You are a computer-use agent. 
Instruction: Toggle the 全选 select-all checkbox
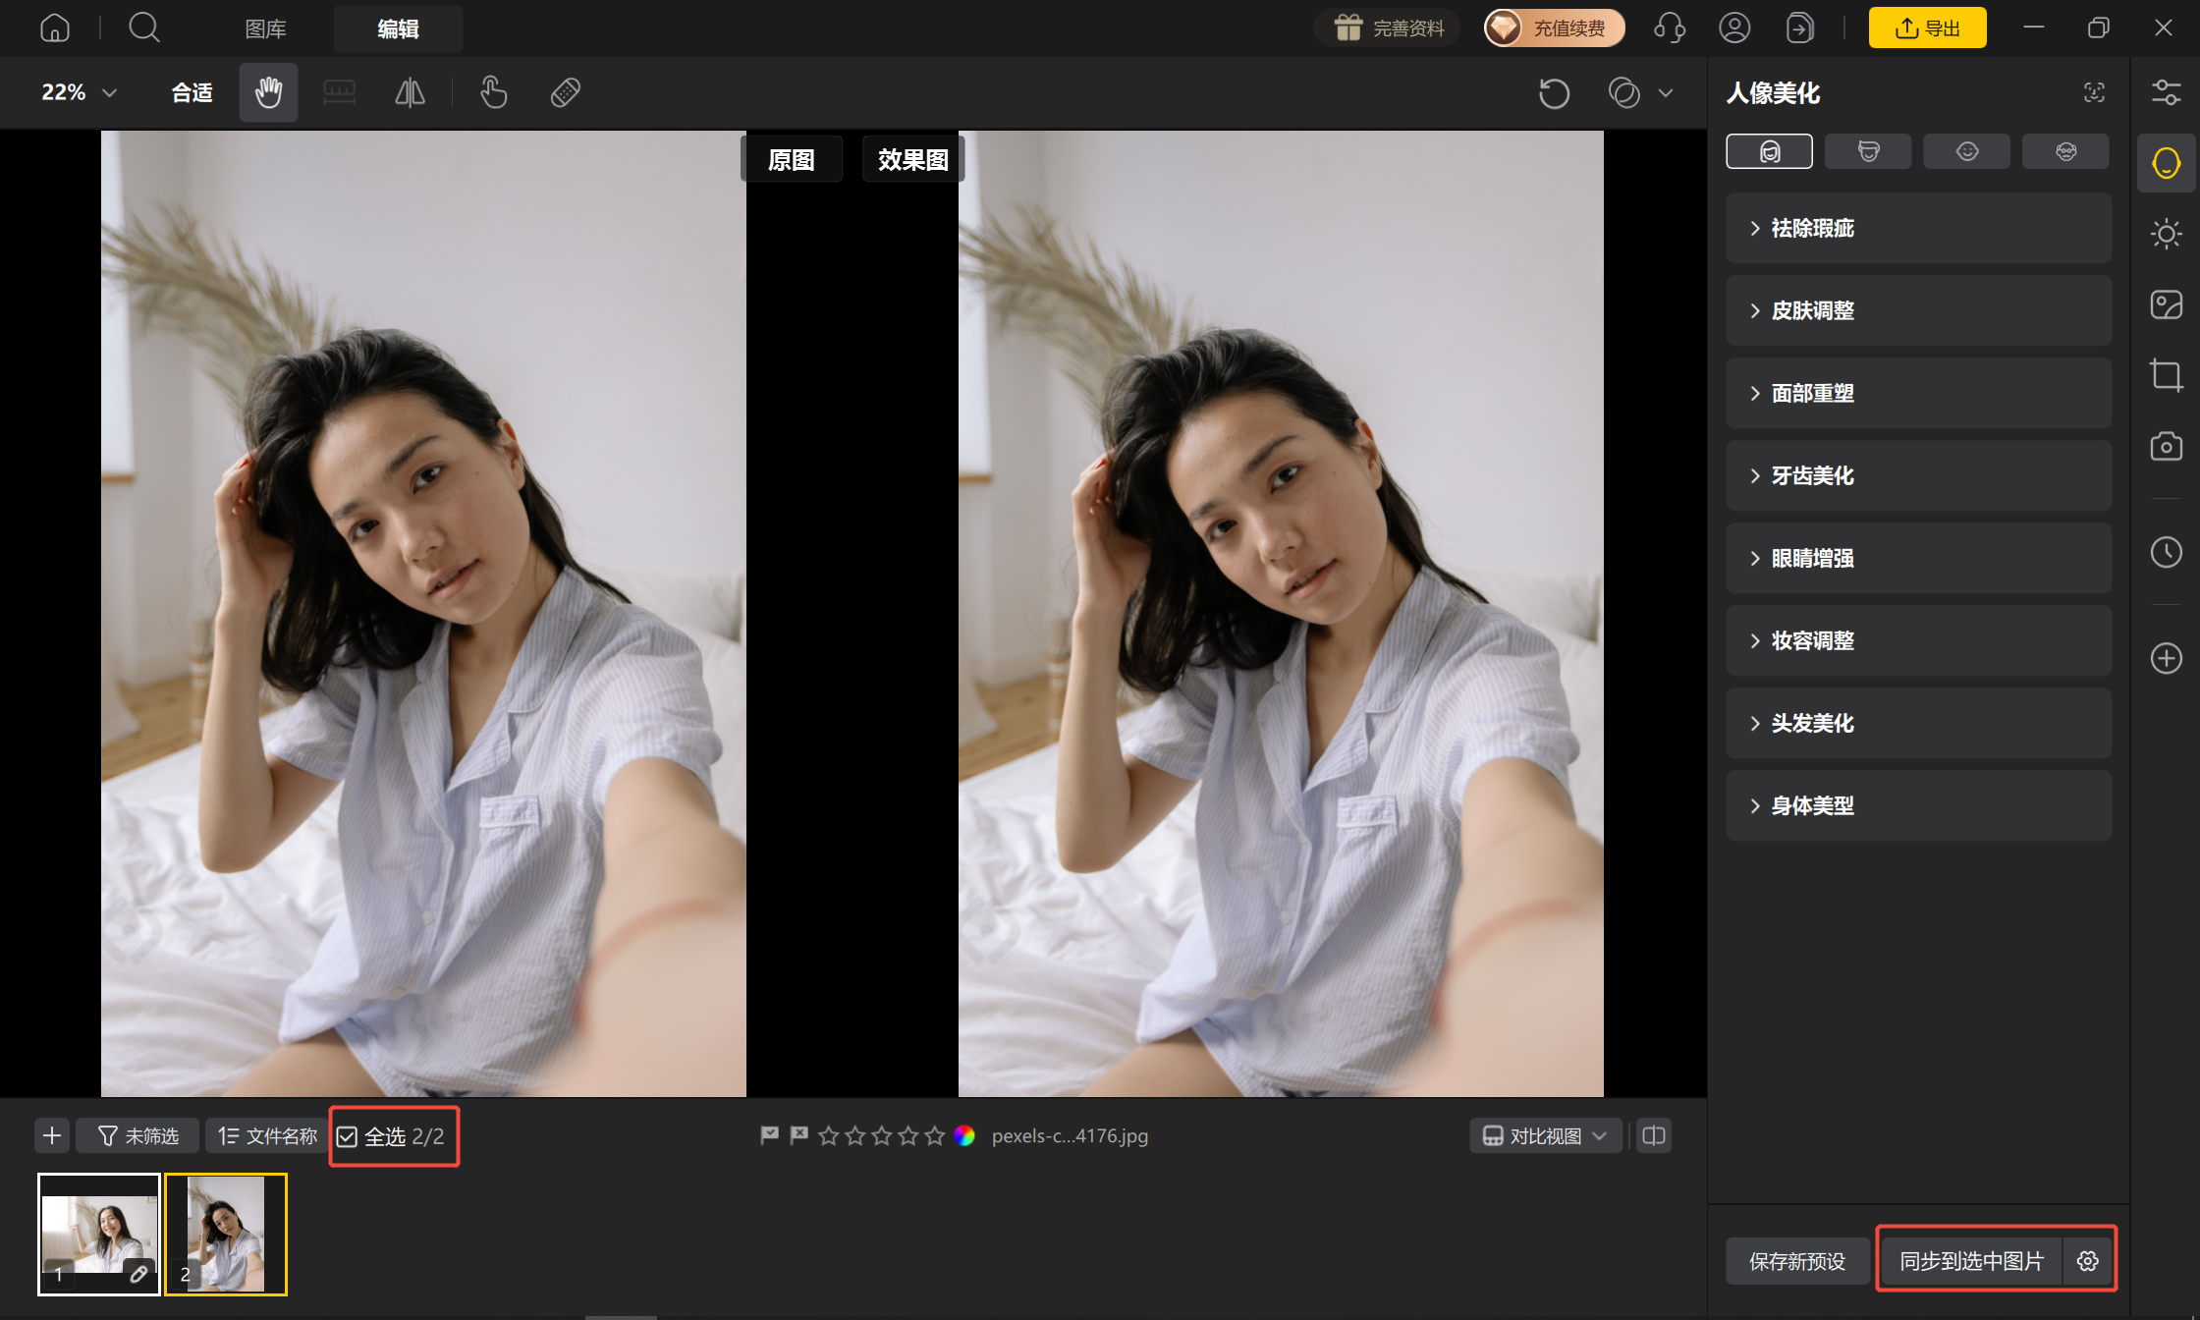[x=347, y=1136]
